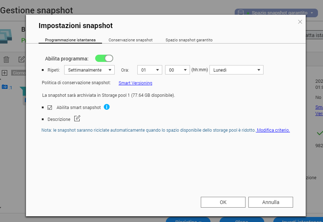This screenshot has height=222, width=323.
Task: Open the Spazio snapshot garantito tab
Action: pyautogui.click(x=189, y=40)
